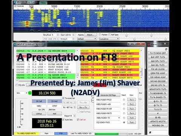Click UPDATE WSJTX macro
Screen dimensions: 181x136
158,122
